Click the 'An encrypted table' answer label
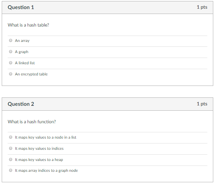Image resolution: width=215 pixels, height=184 pixels. [x=31, y=74]
